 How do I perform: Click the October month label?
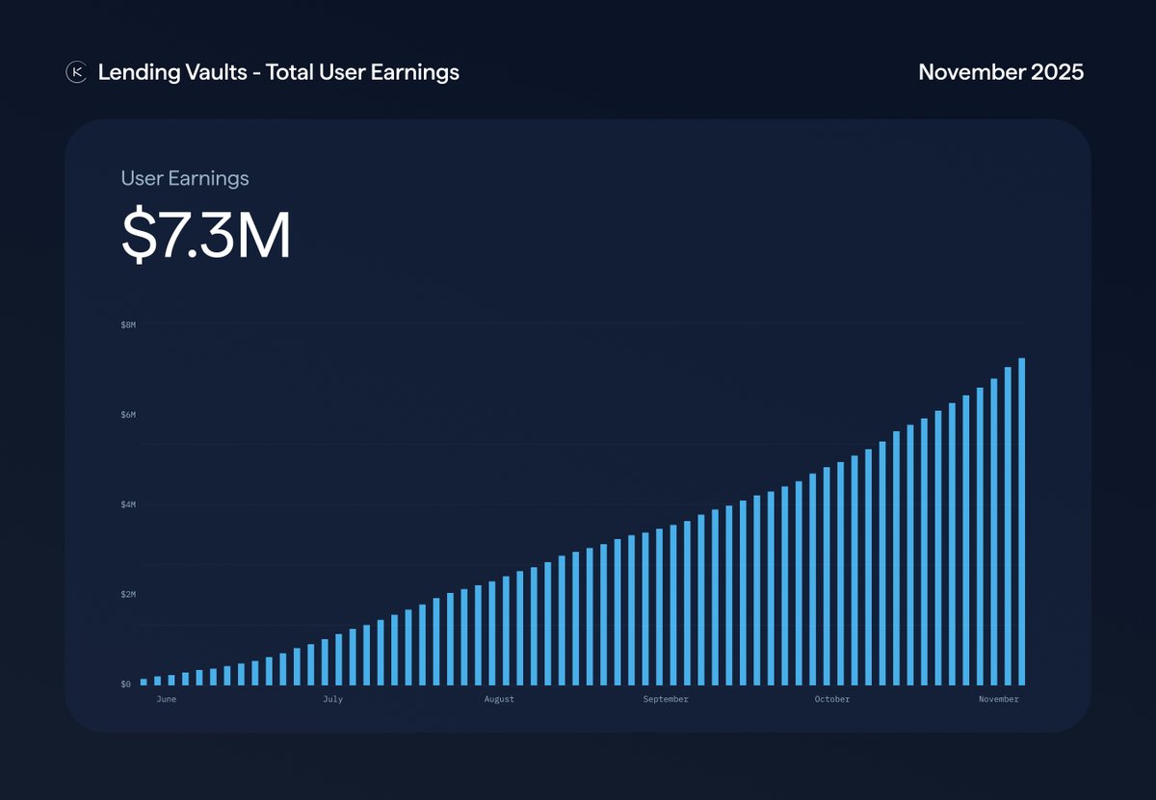[x=831, y=699]
